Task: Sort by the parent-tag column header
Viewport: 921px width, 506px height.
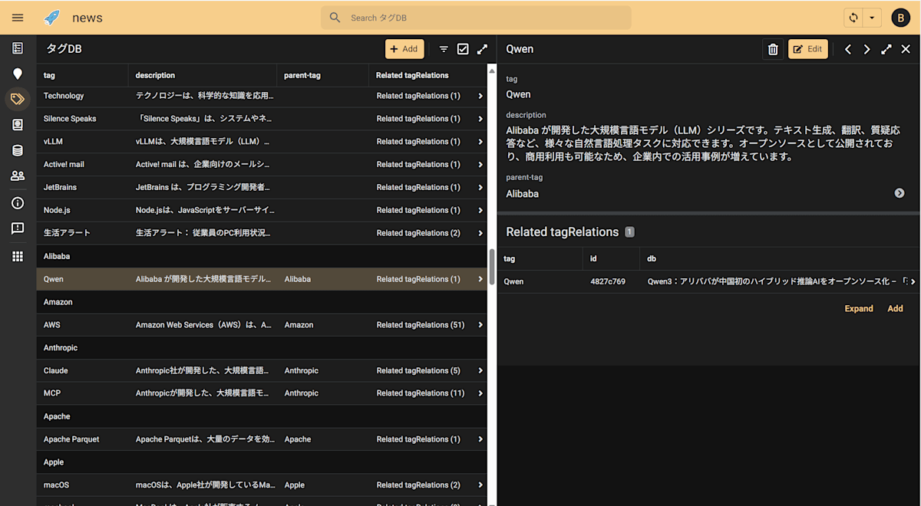Action: [x=322, y=75]
